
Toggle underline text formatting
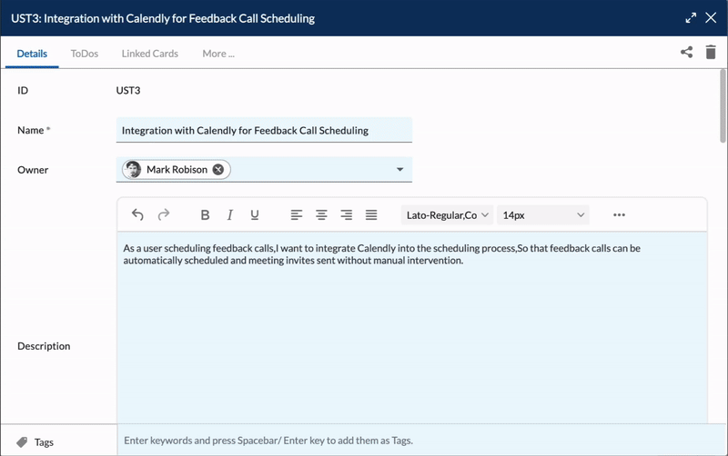click(255, 215)
